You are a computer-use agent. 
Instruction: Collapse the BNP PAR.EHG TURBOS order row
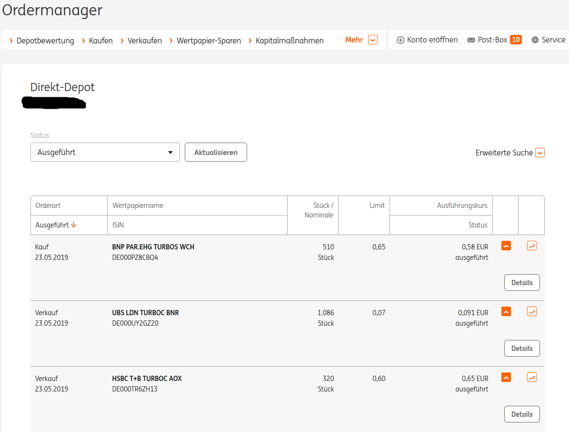[x=506, y=246]
